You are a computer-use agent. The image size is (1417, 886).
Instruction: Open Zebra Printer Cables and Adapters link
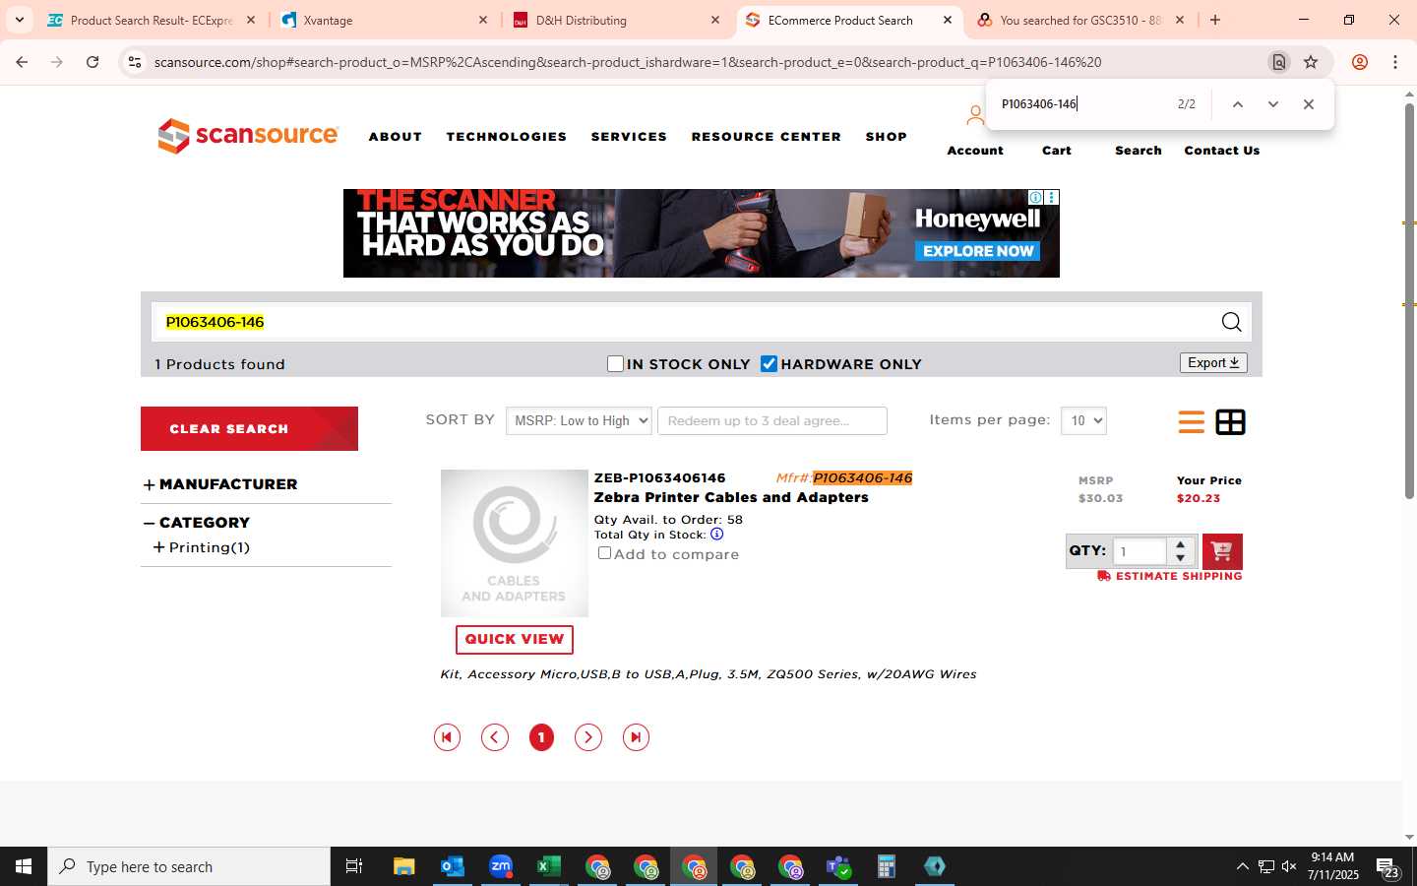(731, 497)
